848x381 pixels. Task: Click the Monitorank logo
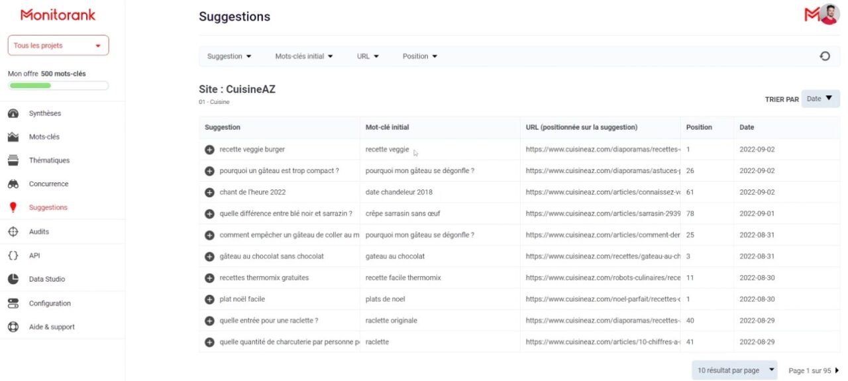click(x=58, y=15)
